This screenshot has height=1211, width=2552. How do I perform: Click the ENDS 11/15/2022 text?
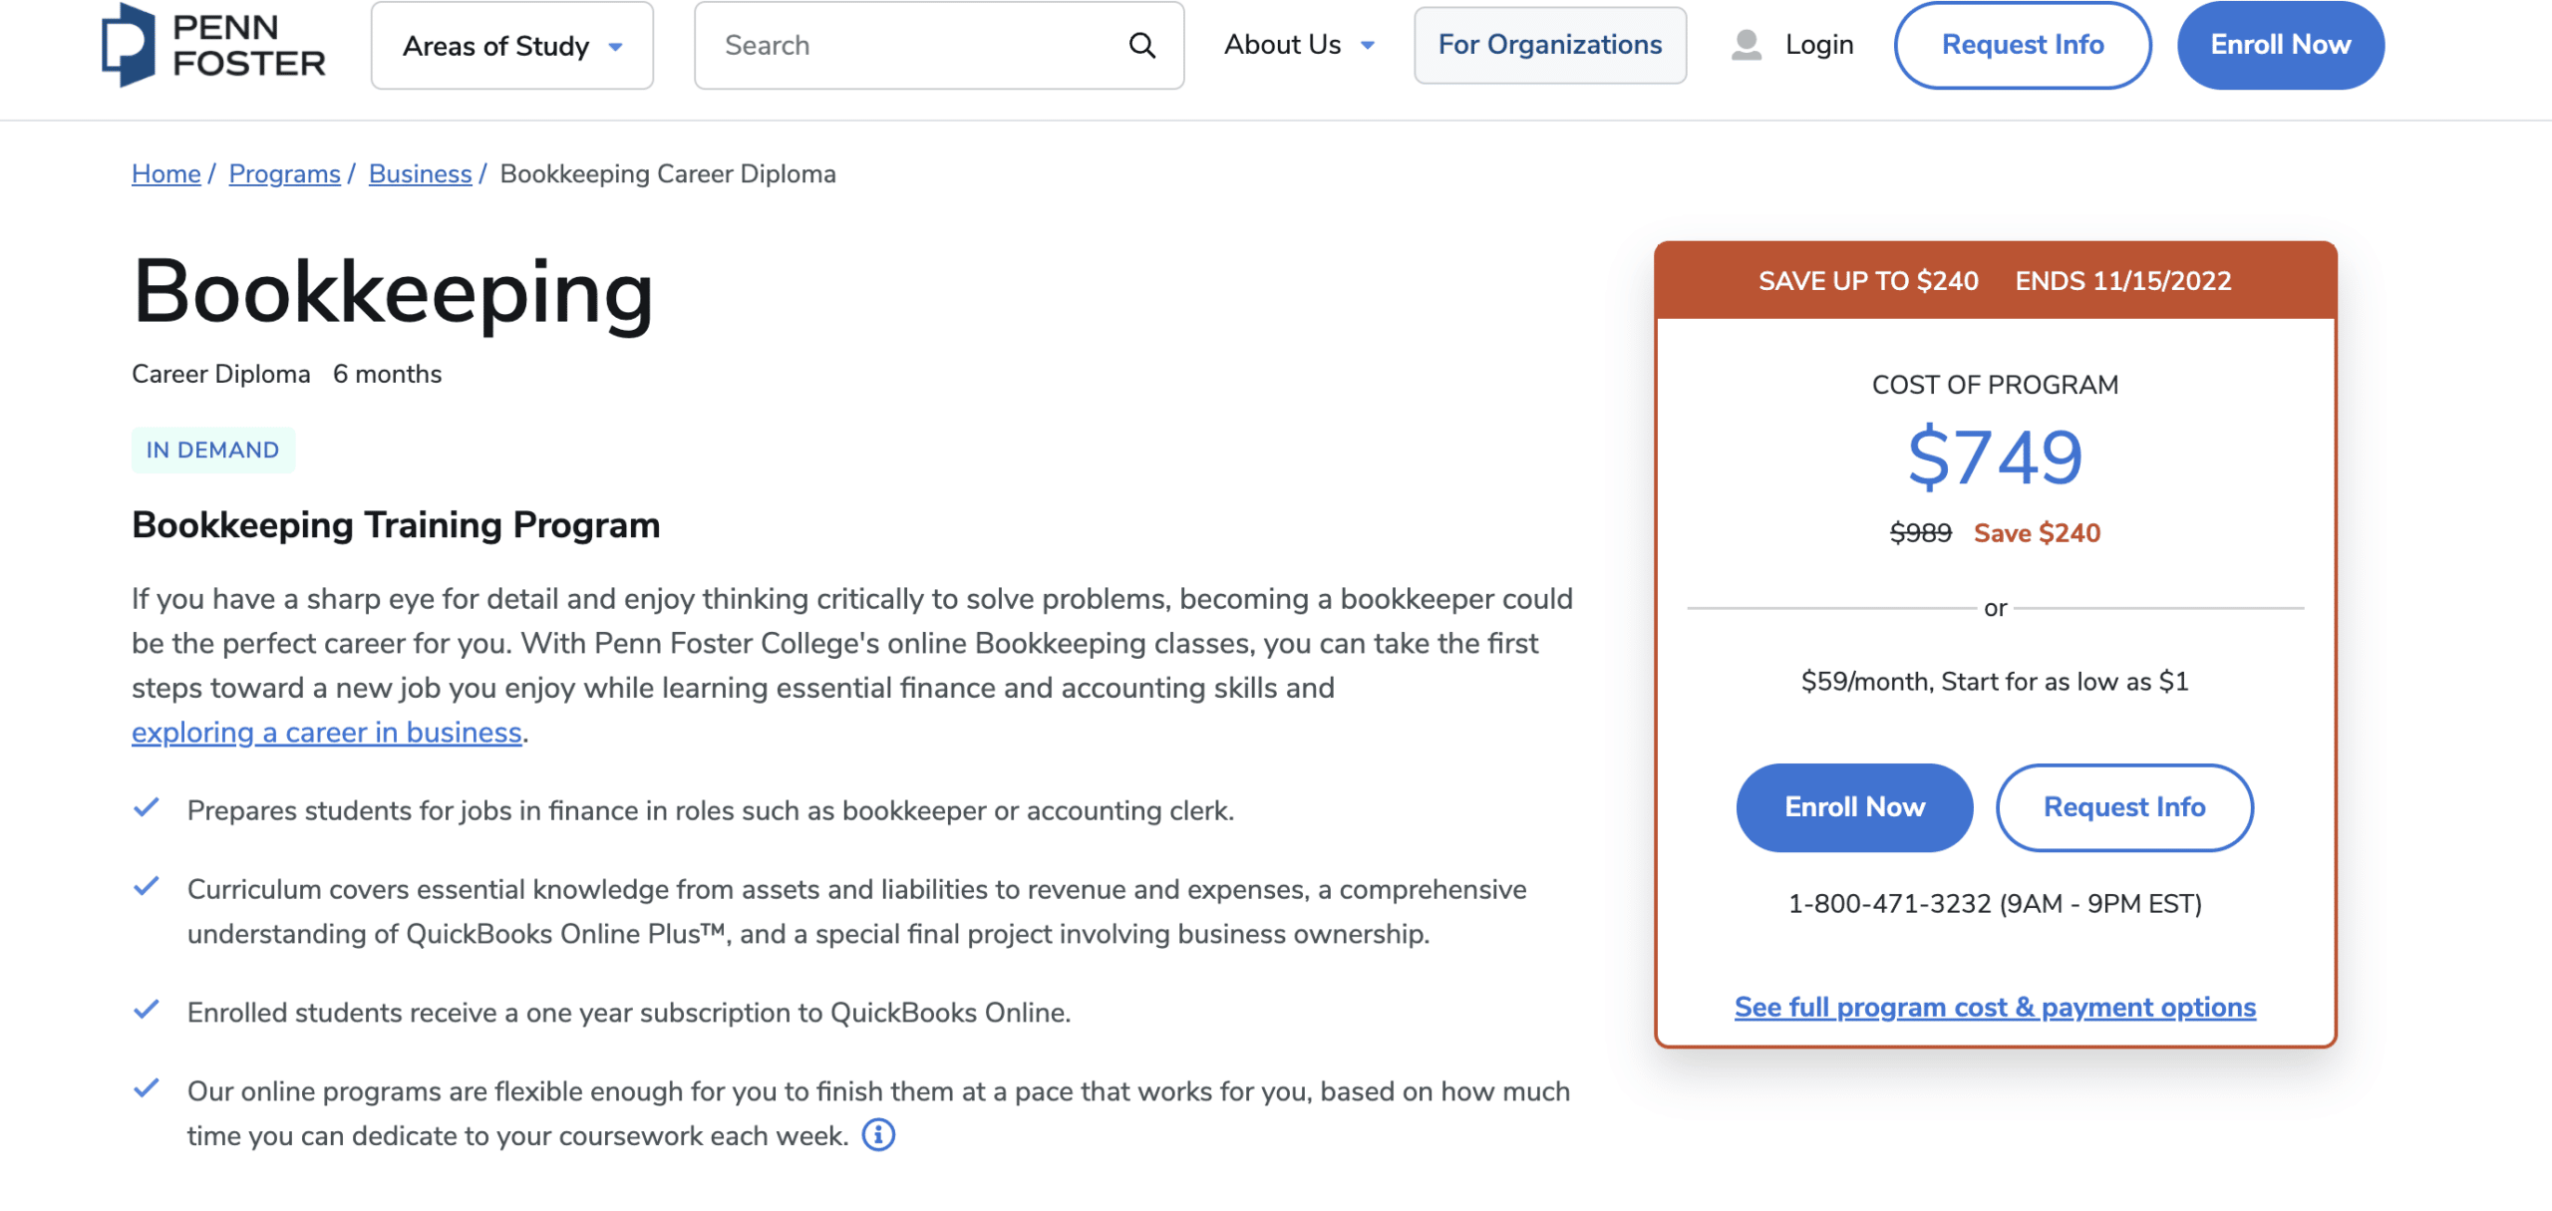click(2123, 281)
